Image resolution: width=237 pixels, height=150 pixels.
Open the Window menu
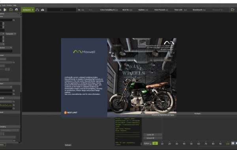9,5
